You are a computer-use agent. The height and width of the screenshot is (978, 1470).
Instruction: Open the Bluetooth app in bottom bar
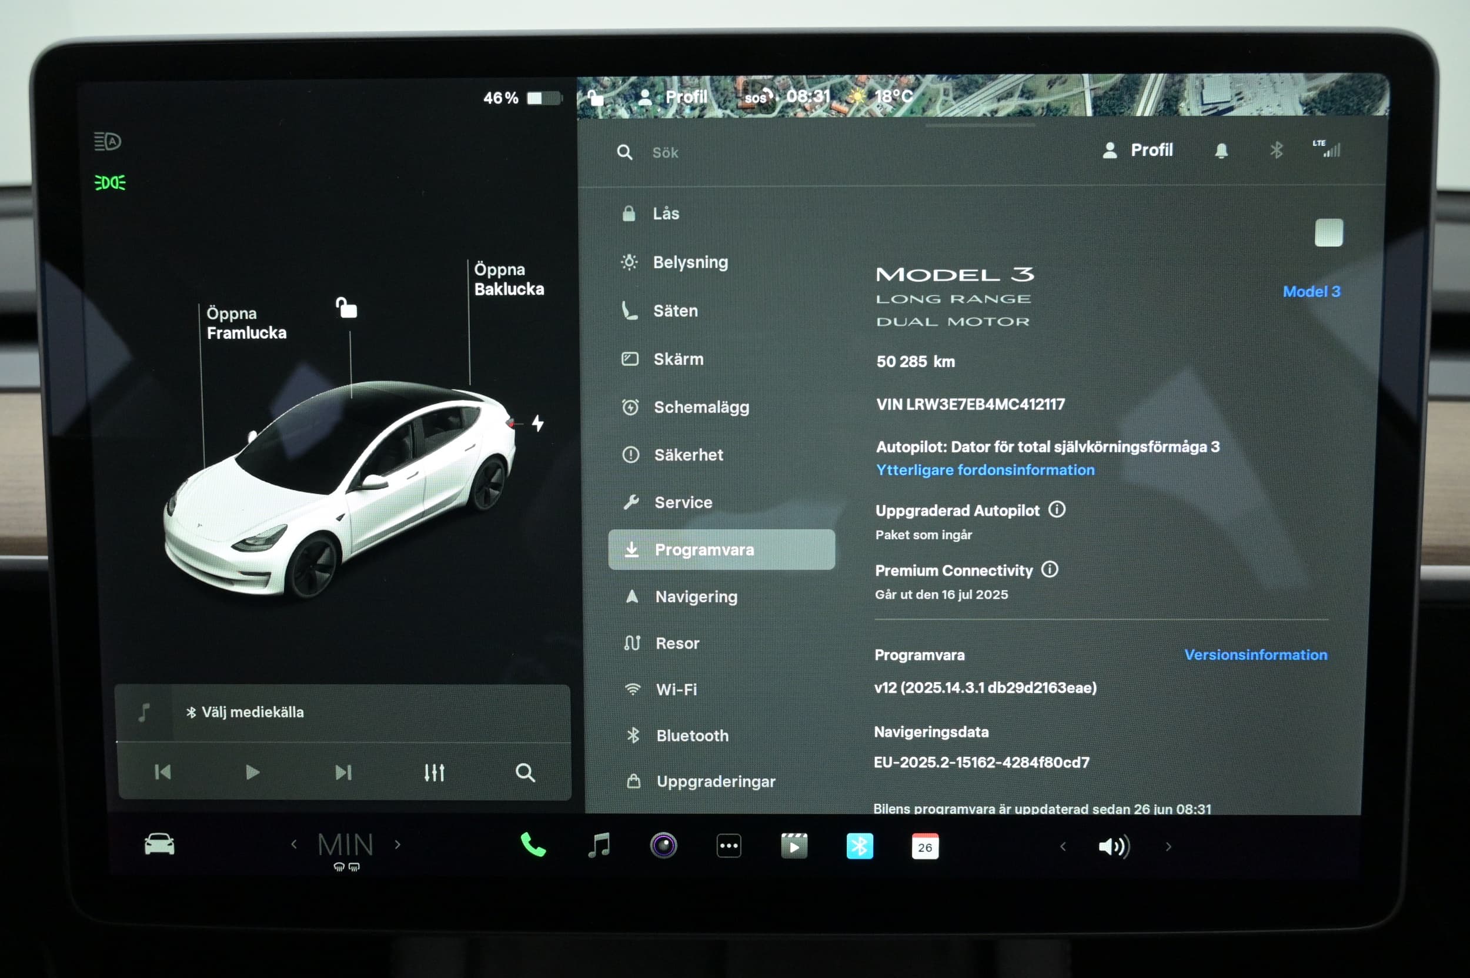click(860, 846)
